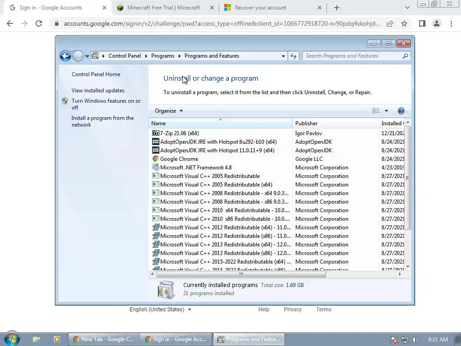This screenshot has height=346, width=461.
Task: Open Chrome side panel icon
Action: (x=422, y=23)
